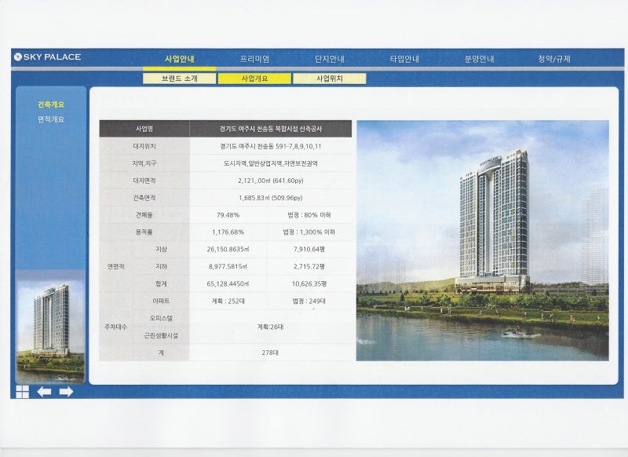628x457 pixels.
Task: Click the 법정 : 80% 이하 cell
Action: pos(309,215)
